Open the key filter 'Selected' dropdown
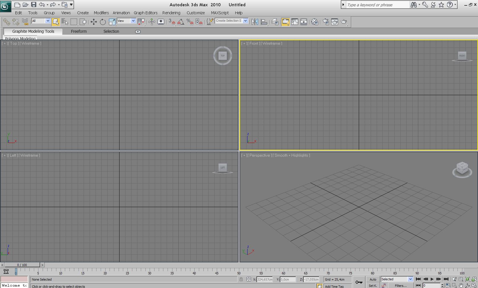478x288 pixels. [410, 279]
